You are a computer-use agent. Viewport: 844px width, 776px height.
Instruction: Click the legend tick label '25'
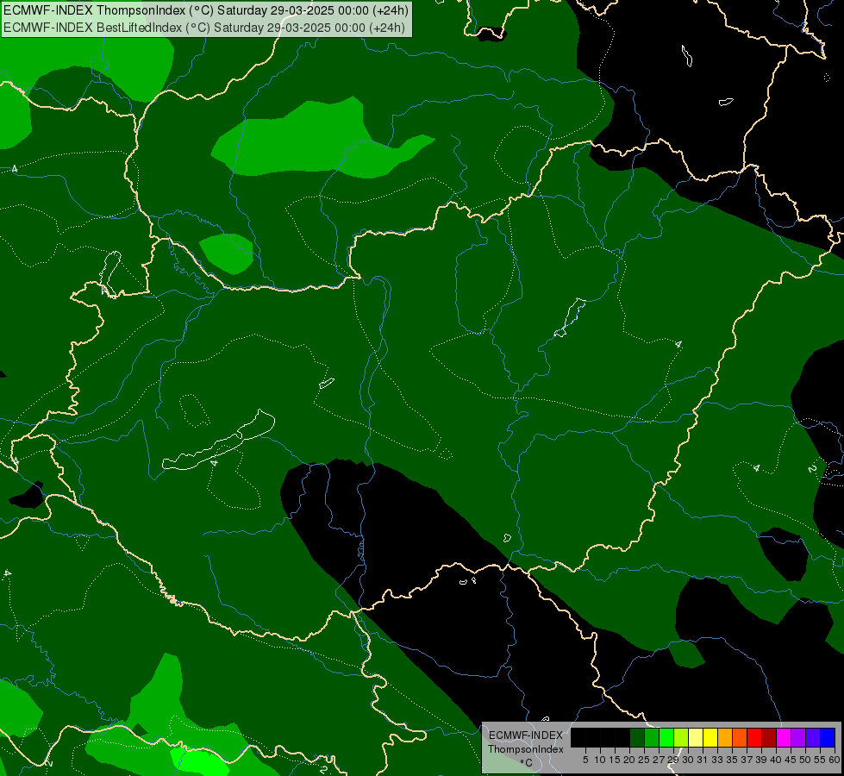pos(644,760)
